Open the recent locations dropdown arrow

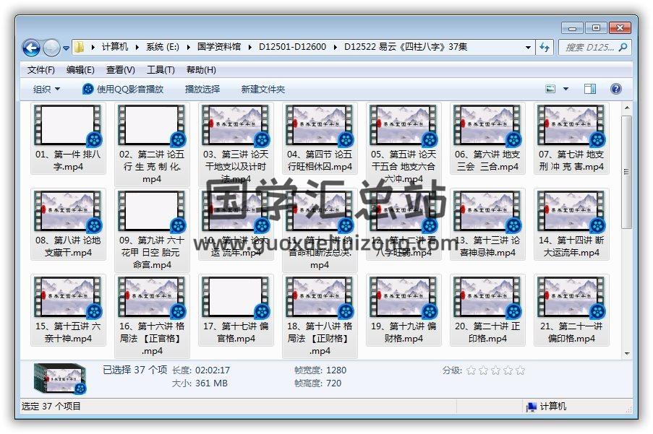[x=66, y=48]
